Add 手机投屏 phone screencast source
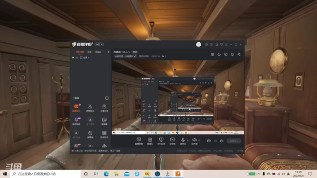This screenshot has height=178, width=317. (x=161, y=141)
